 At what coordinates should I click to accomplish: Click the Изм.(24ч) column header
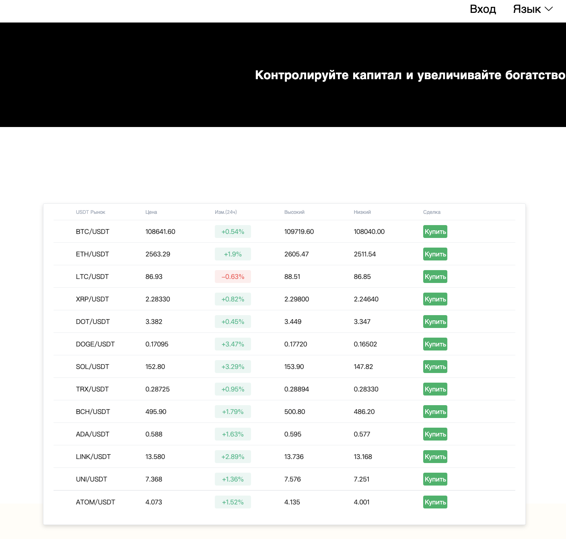click(x=226, y=212)
